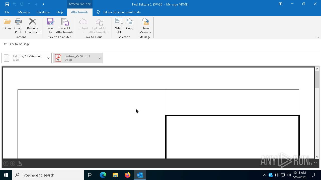This screenshot has height=180, width=321.
Task: Switch to the Developer tab
Action: (x=43, y=12)
